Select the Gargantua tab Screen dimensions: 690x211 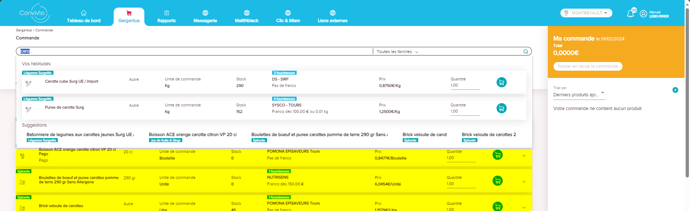(x=129, y=17)
